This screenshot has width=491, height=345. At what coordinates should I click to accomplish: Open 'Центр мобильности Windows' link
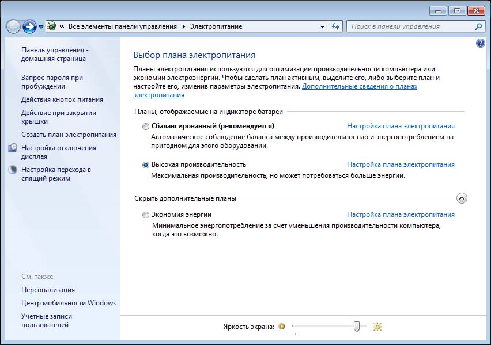[x=69, y=303]
